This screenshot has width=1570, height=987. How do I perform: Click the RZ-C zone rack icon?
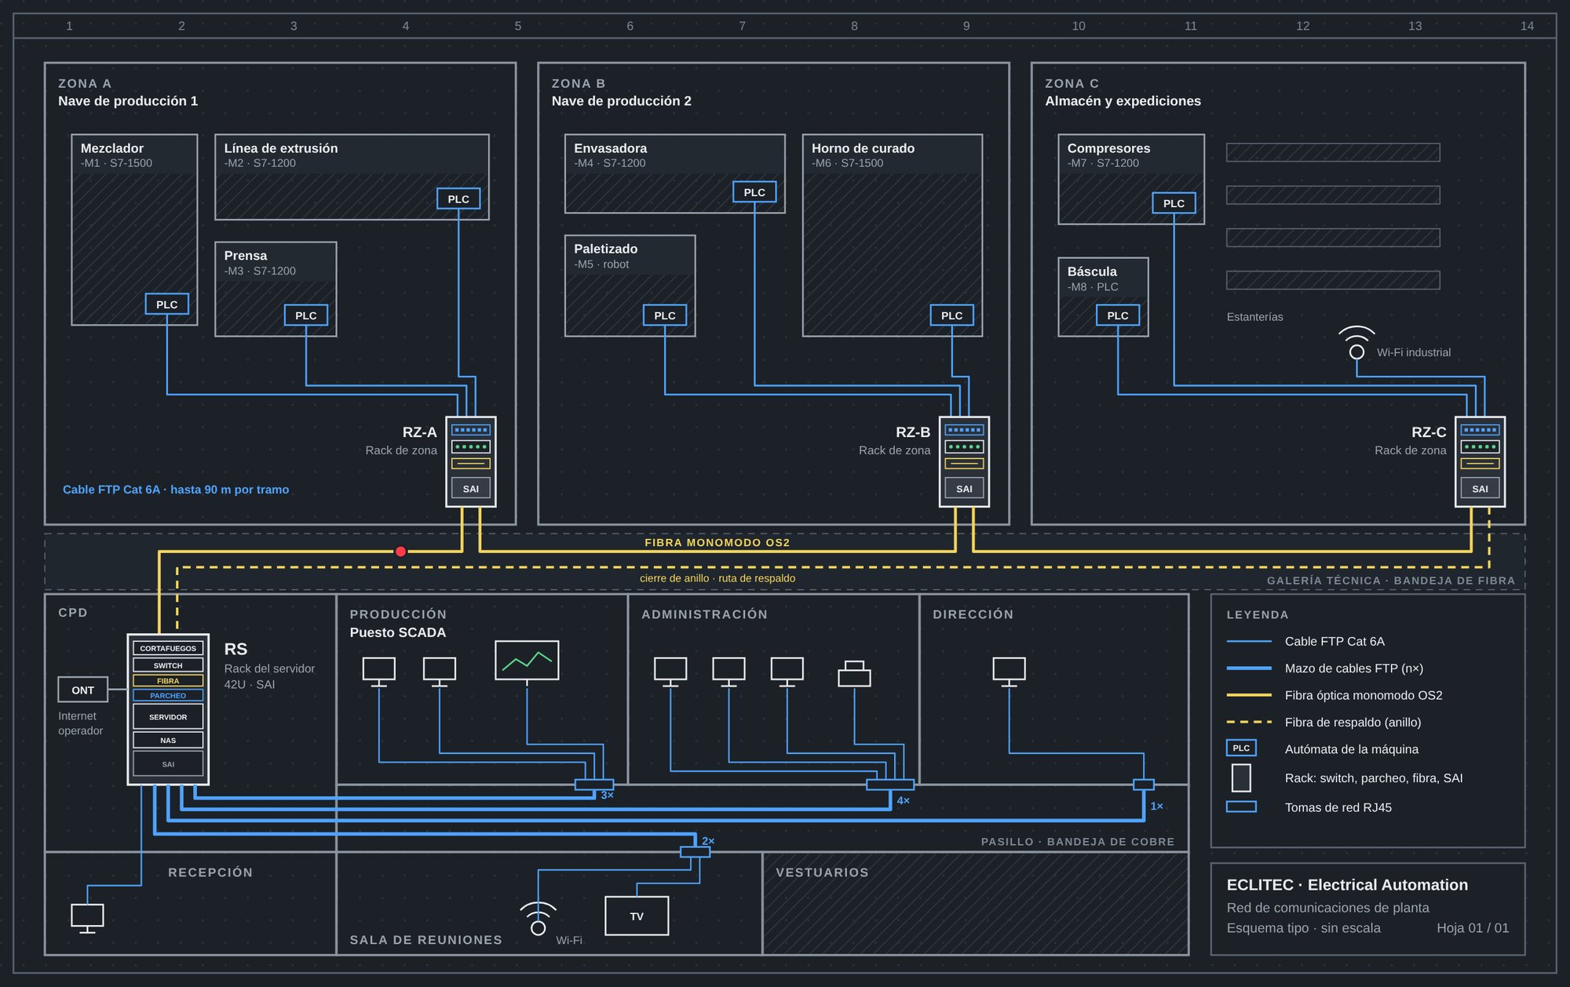coord(1480,461)
